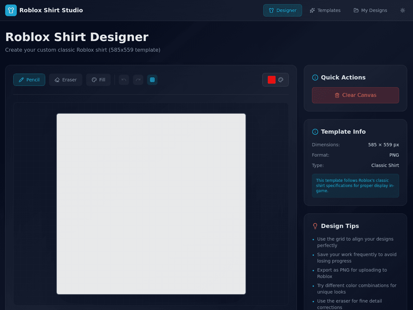Click the tip about exporting as PNG
The width and height of the screenshot is (413, 310).
[352, 273]
